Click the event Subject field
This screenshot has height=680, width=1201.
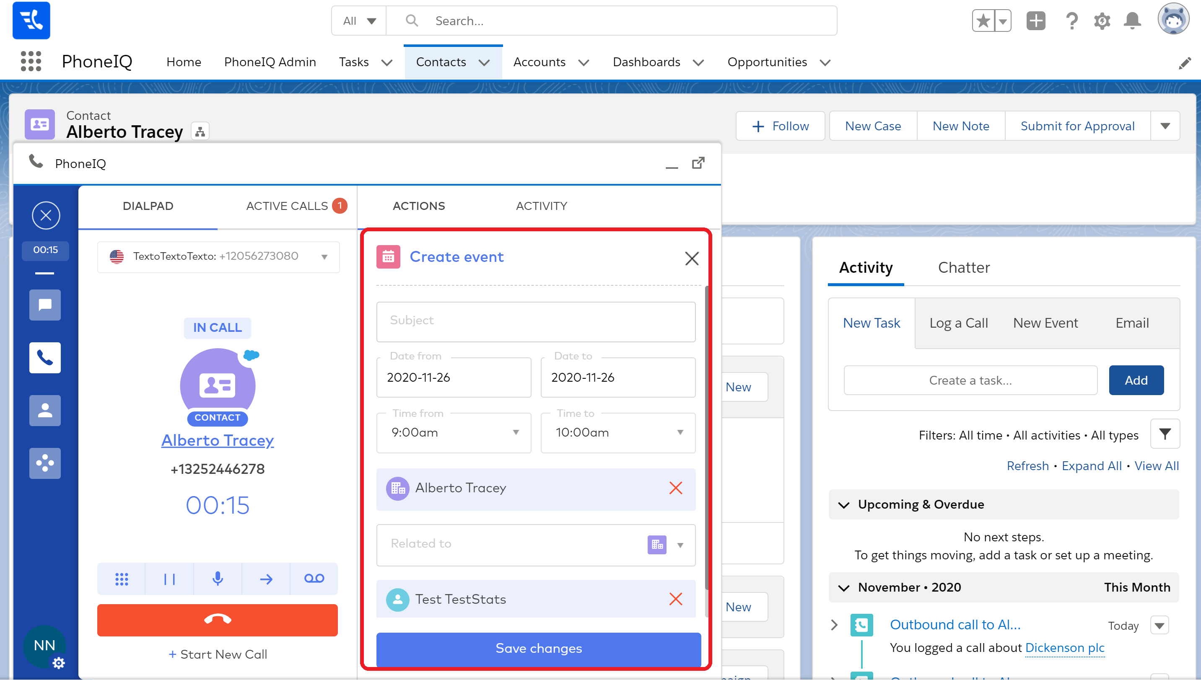pyautogui.click(x=536, y=321)
